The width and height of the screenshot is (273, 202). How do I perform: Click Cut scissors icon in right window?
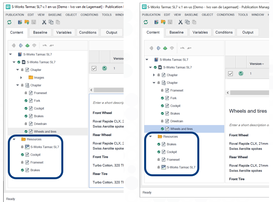(180, 22)
